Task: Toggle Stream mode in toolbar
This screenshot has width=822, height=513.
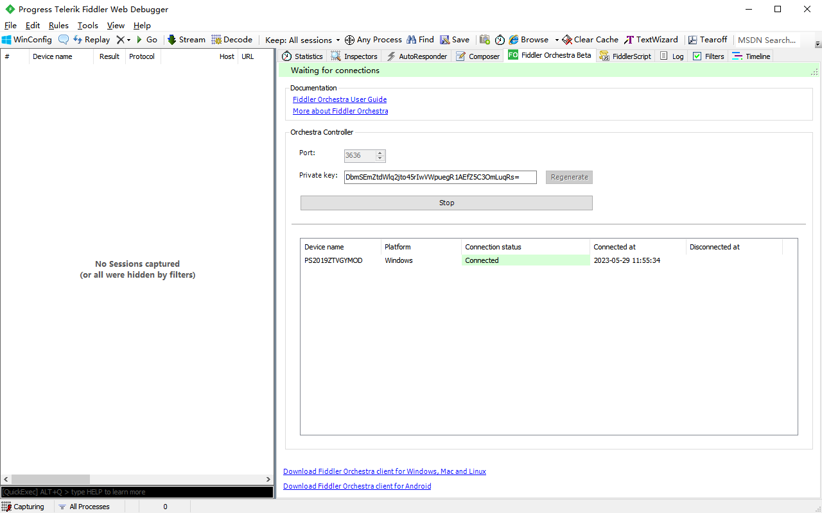Action: pyautogui.click(x=186, y=40)
